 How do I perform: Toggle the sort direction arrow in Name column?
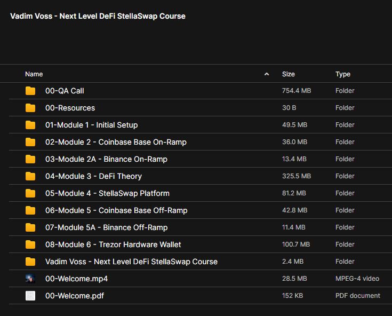point(267,74)
